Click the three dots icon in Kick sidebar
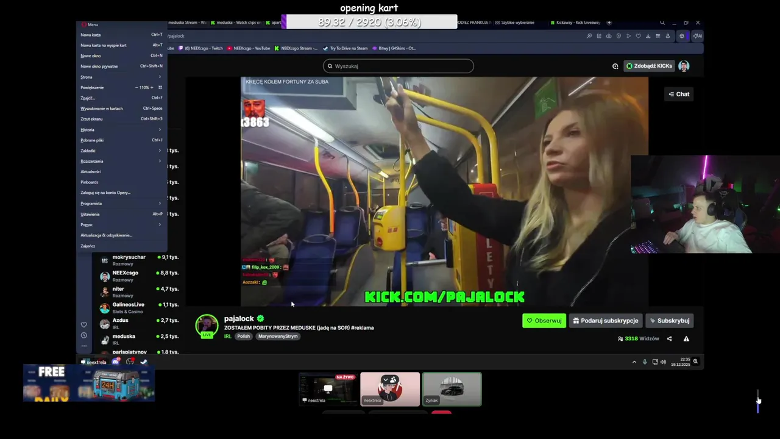 click(x=84, y=346)
